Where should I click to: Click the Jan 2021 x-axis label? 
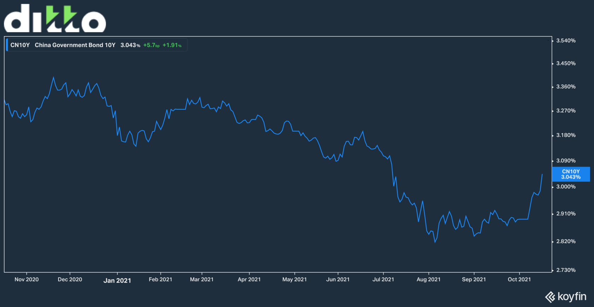pos(117,280)
